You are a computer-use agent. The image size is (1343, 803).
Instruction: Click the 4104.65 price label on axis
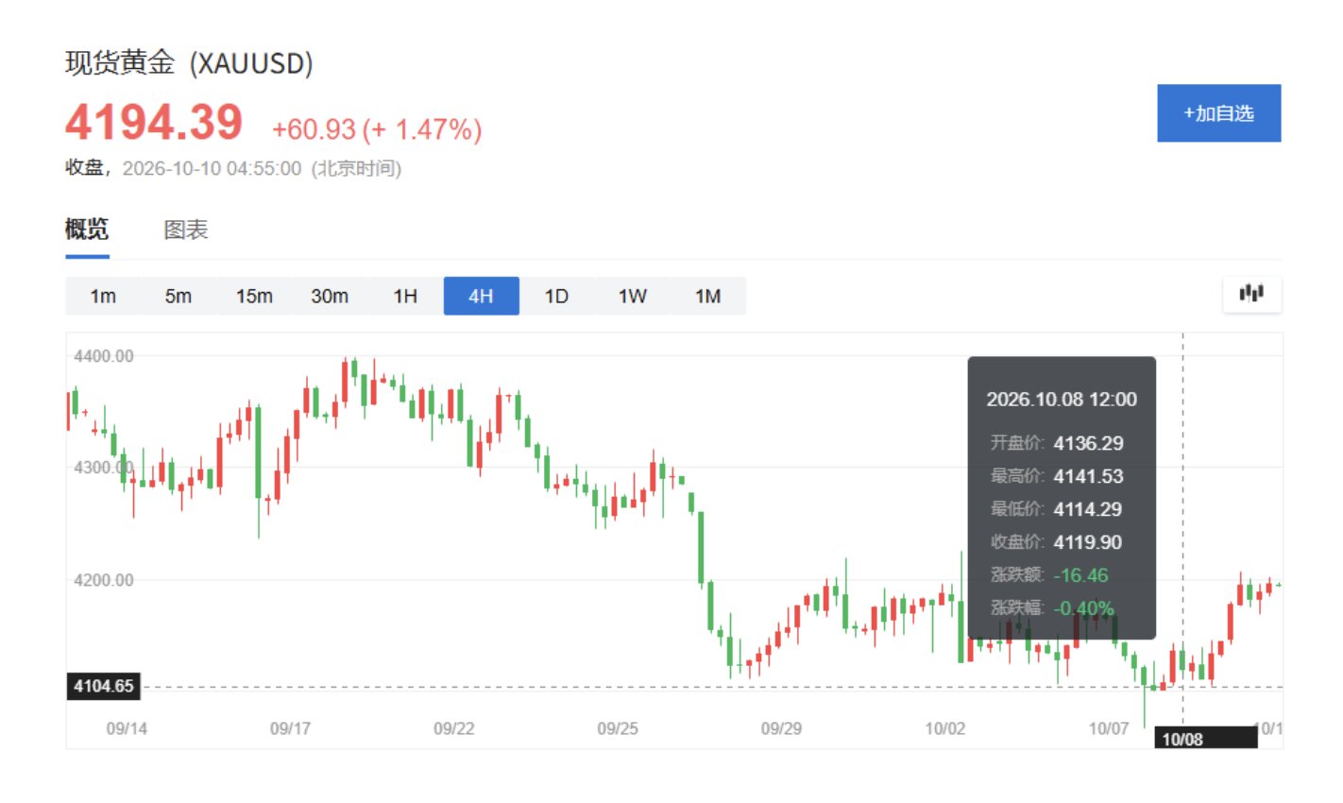point(104,686)
